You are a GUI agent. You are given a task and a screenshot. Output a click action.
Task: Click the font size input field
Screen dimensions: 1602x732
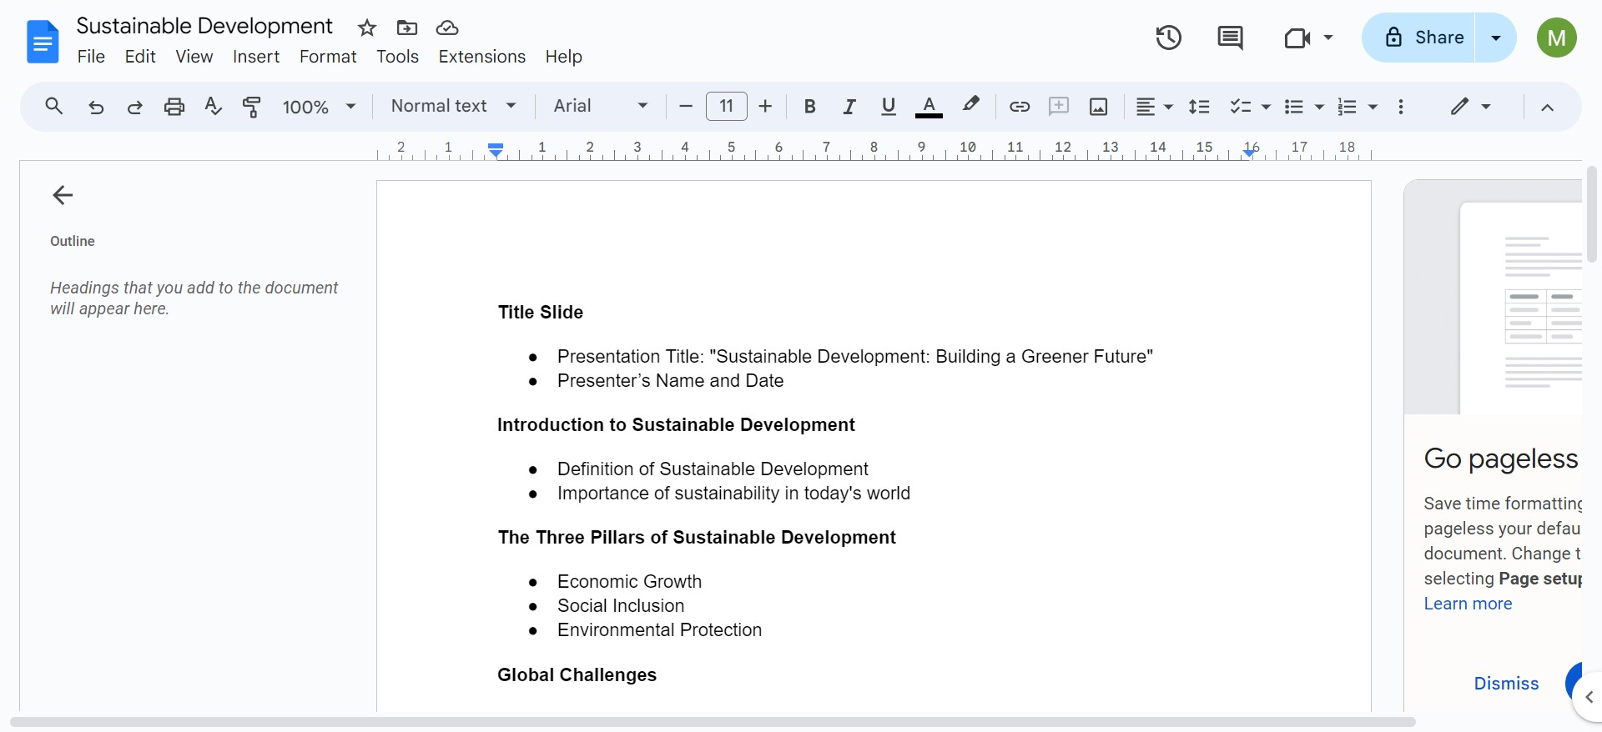[726, 107]
